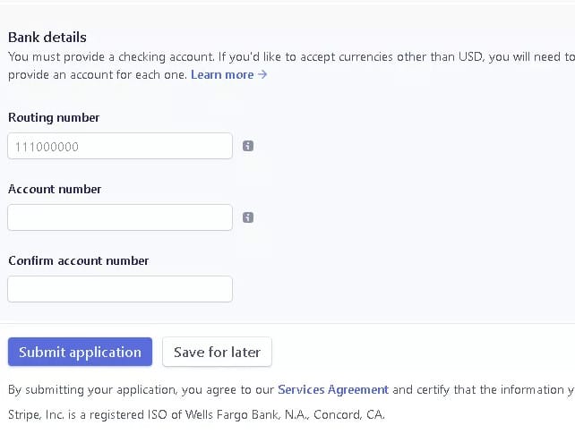The image size is (575, 434).
Task: Submit the application with the blue button
Action: 80,352
